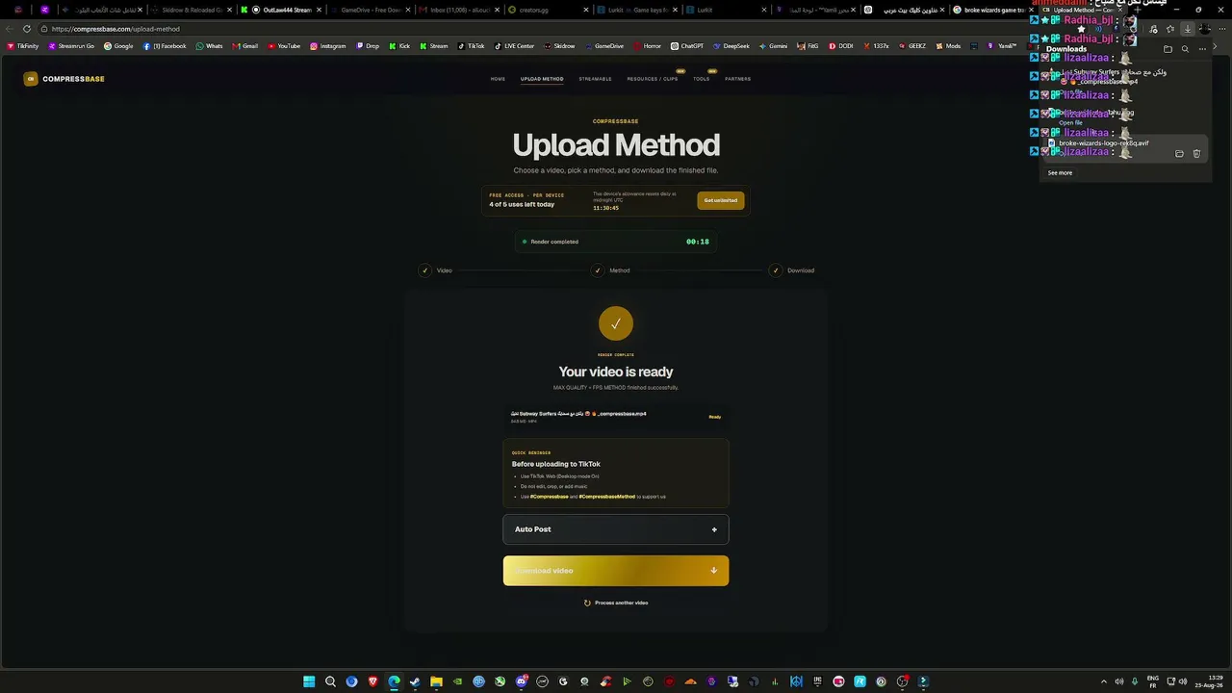The height and width of the screenshot is (693, 1232).
Task: Switch to the OutLaw444 Stream tab
Action: 281,10
